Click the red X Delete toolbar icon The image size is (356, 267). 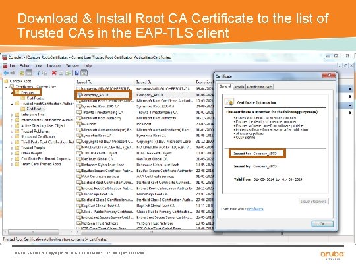click(54, 73)
